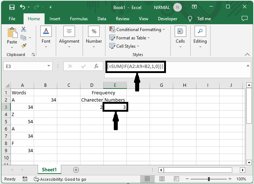Image resolution: width=254 pixels, height=184 pixels.
Task: Expand the formula bar chevron
Action: (x=248, y=66)
